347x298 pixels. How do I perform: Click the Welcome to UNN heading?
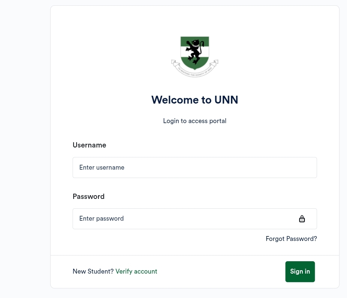tap(195, 100)
